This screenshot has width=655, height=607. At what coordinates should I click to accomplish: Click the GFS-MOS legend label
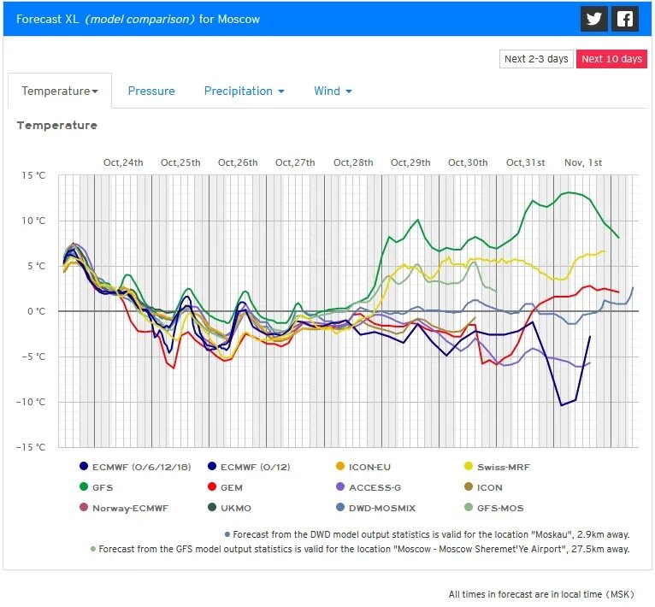(x=500, y=508)
